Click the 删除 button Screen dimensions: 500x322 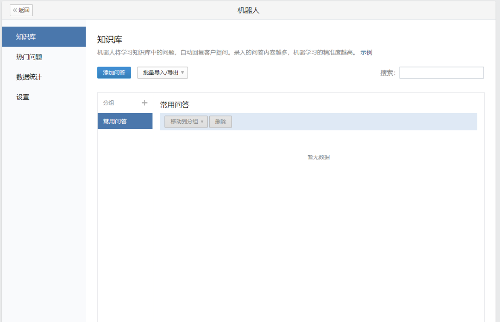click(x=220, y=122)
